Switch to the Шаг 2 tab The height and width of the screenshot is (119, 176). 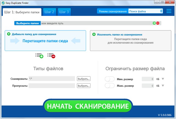(x=49, y=12)
